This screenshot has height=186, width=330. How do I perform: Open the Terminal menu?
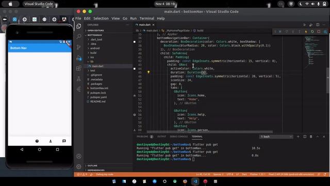[x=147, y=19]
